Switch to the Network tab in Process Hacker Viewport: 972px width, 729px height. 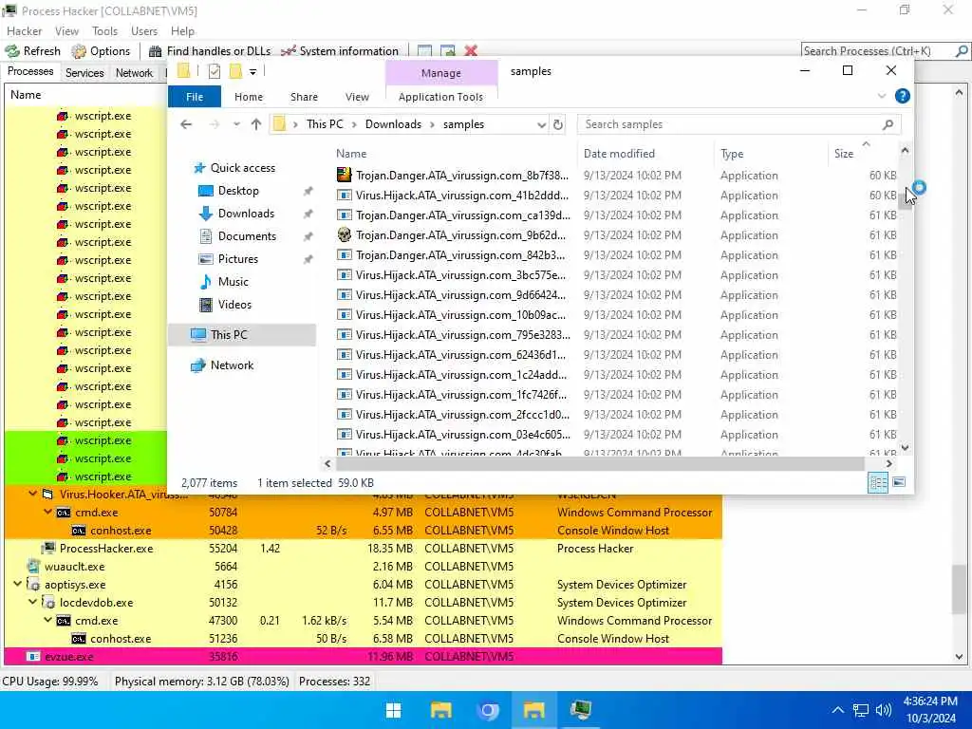pos(134,72)
